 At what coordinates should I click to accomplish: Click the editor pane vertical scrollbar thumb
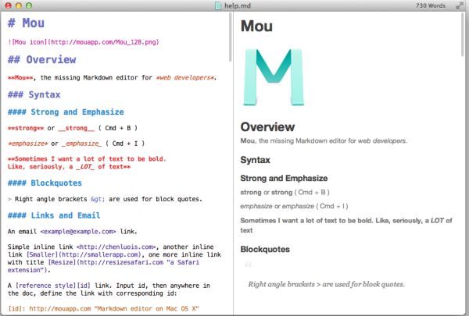pos(231,37)
